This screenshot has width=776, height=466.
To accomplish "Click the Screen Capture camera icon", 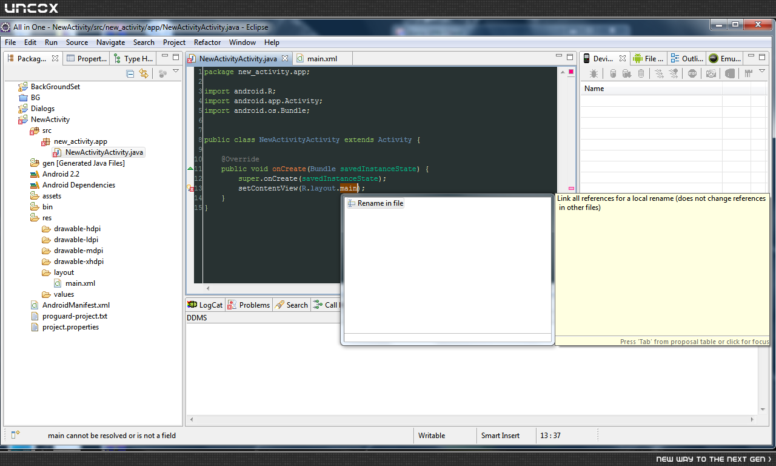I will click(711, 73).
